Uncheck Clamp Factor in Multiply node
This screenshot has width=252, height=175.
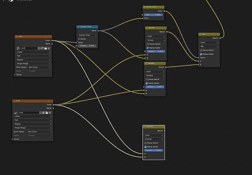pyautogui.click(x=146, y=83)
